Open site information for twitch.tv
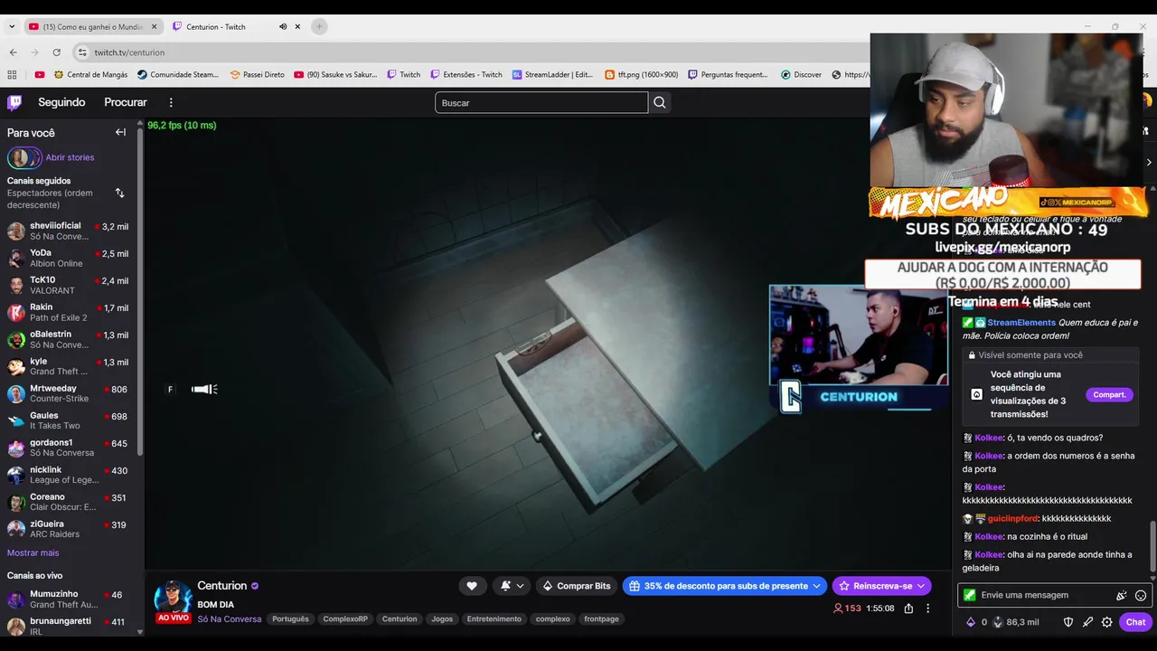 (82, 52)
